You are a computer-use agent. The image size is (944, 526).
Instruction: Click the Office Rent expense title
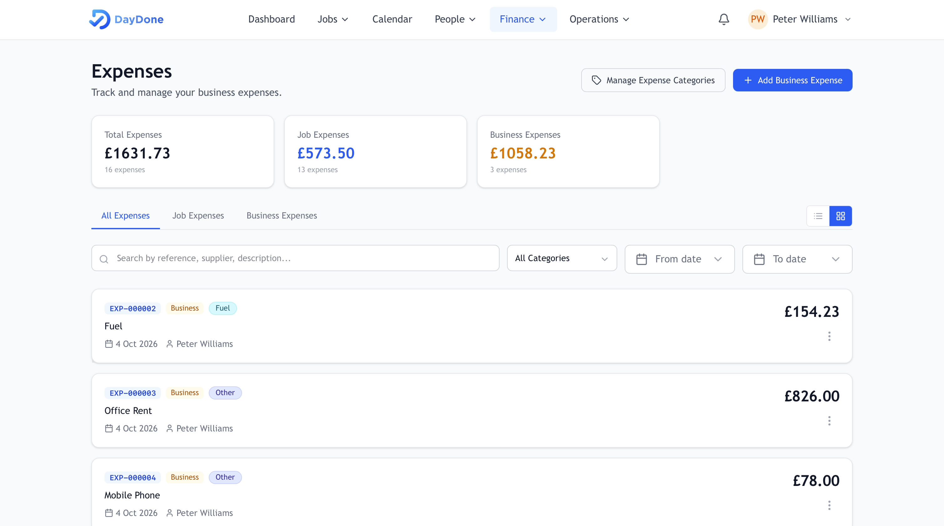(x=128, y=410)
